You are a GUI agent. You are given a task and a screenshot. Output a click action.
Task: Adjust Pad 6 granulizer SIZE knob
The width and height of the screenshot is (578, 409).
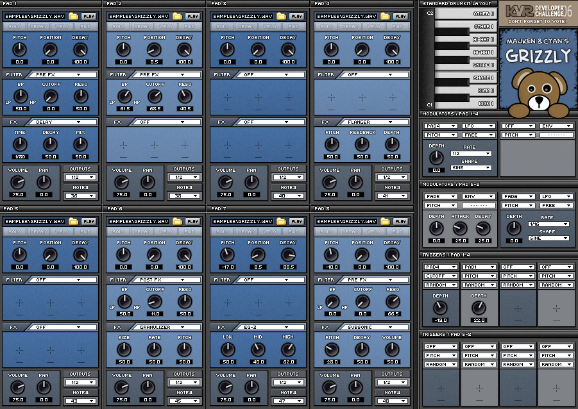click(x=124, y=349)
